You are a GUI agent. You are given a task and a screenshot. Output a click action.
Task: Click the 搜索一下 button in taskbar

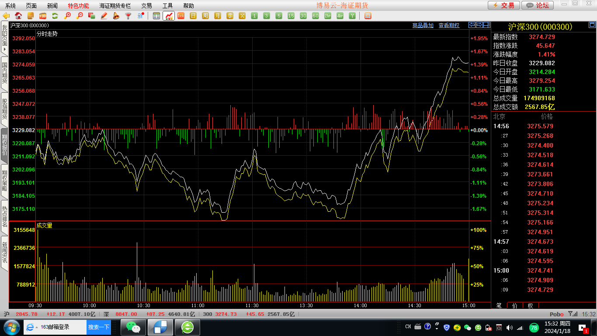tap(99, 327)
